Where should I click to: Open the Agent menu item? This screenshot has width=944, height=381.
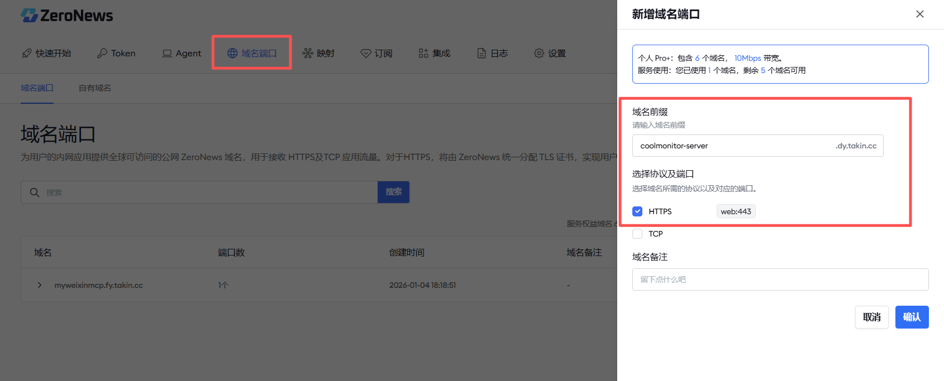(182, 54)
